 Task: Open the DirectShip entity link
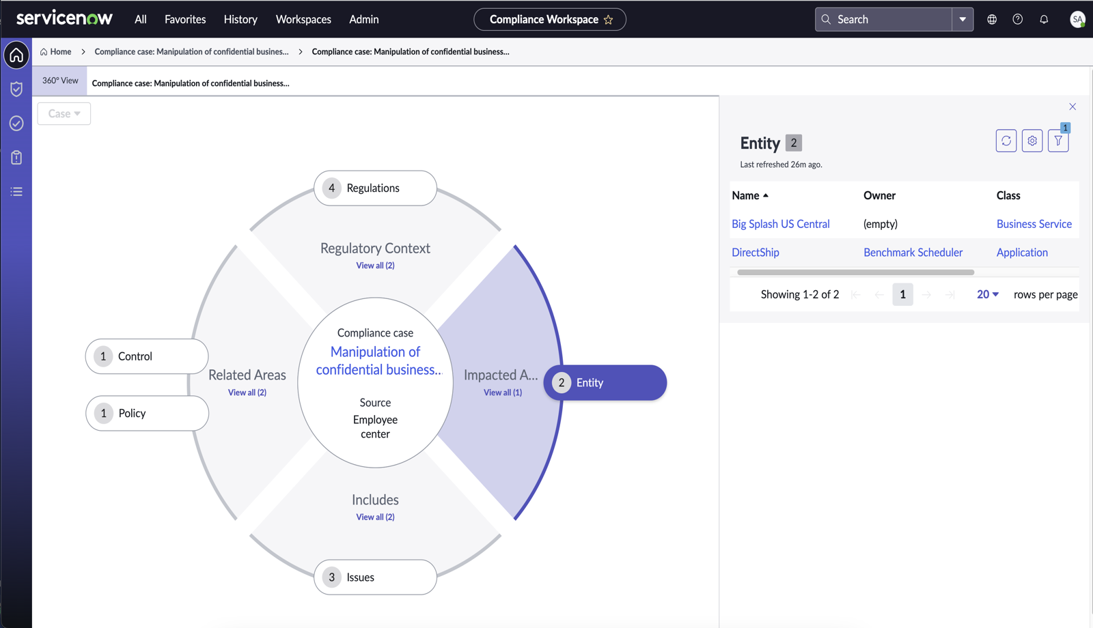(x=756, y=253)
